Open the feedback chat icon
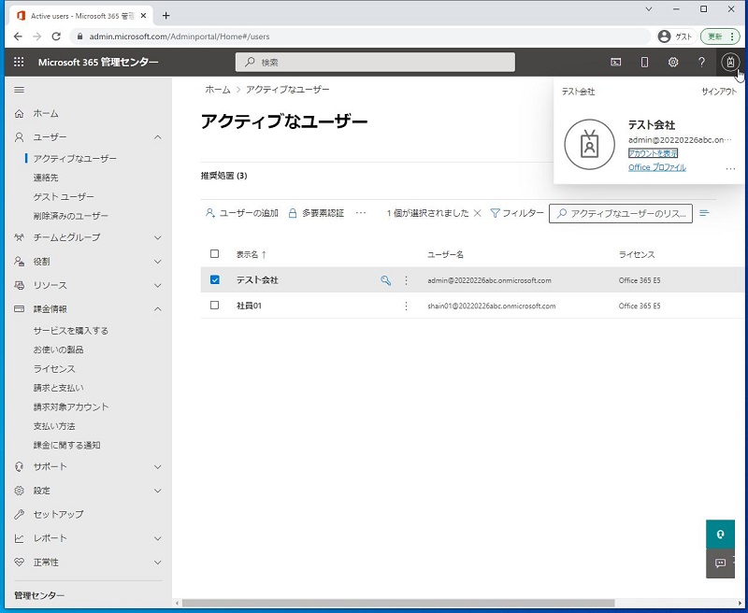The height and width of the screenshot is (613, 748). (x=720, y=563)
